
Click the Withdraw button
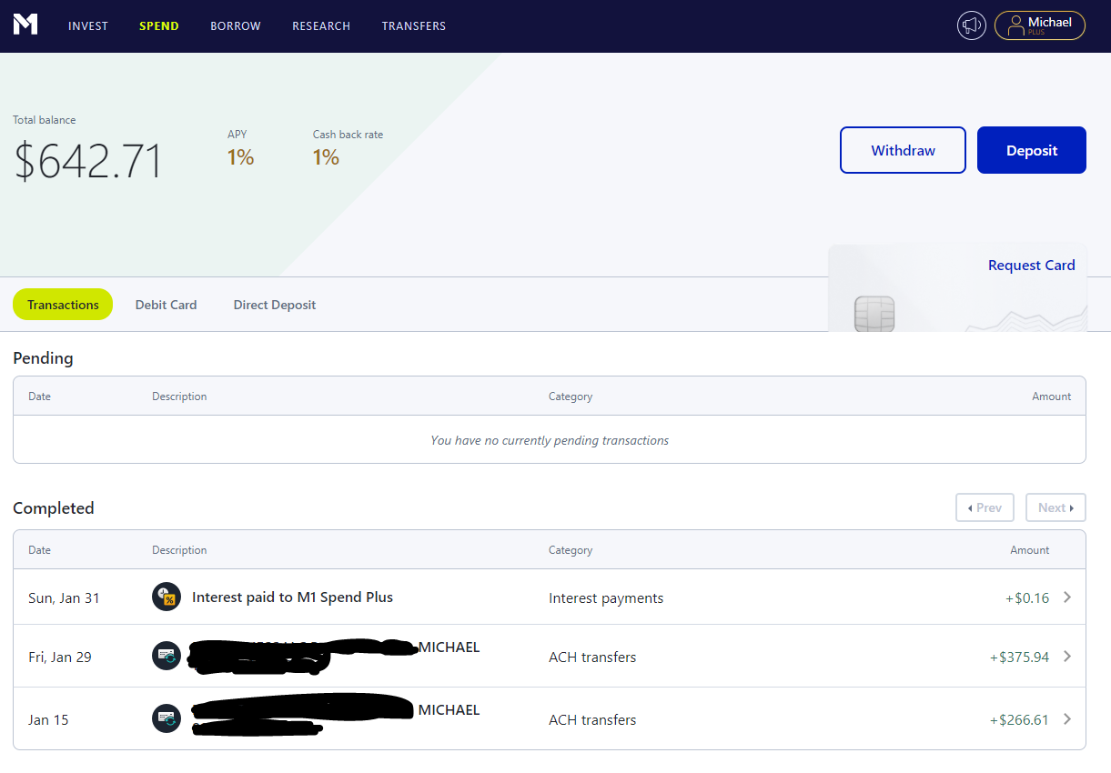tap(903, 150)
